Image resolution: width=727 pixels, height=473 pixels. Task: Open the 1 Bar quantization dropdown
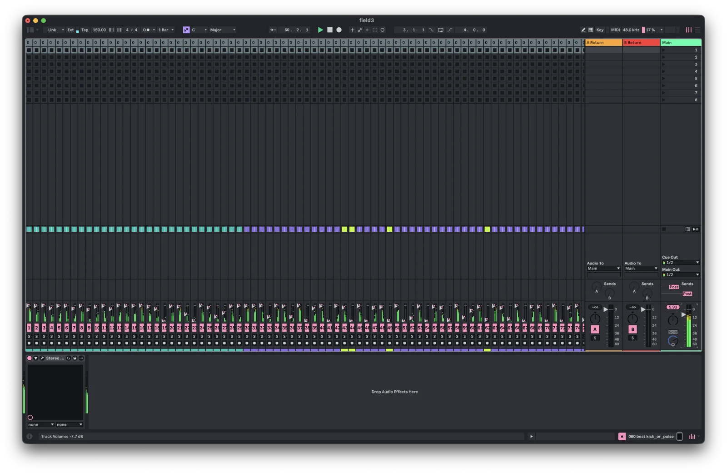tap(166, 30)
